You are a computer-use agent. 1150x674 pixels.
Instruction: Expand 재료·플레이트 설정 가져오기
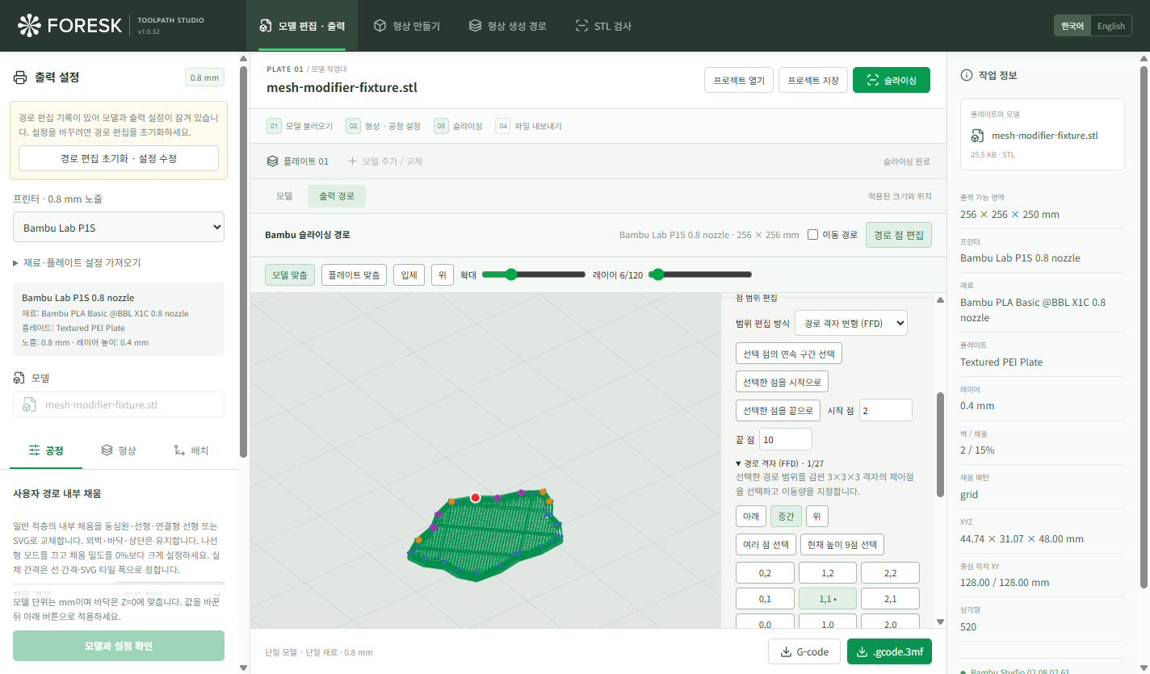pos(77,262)
